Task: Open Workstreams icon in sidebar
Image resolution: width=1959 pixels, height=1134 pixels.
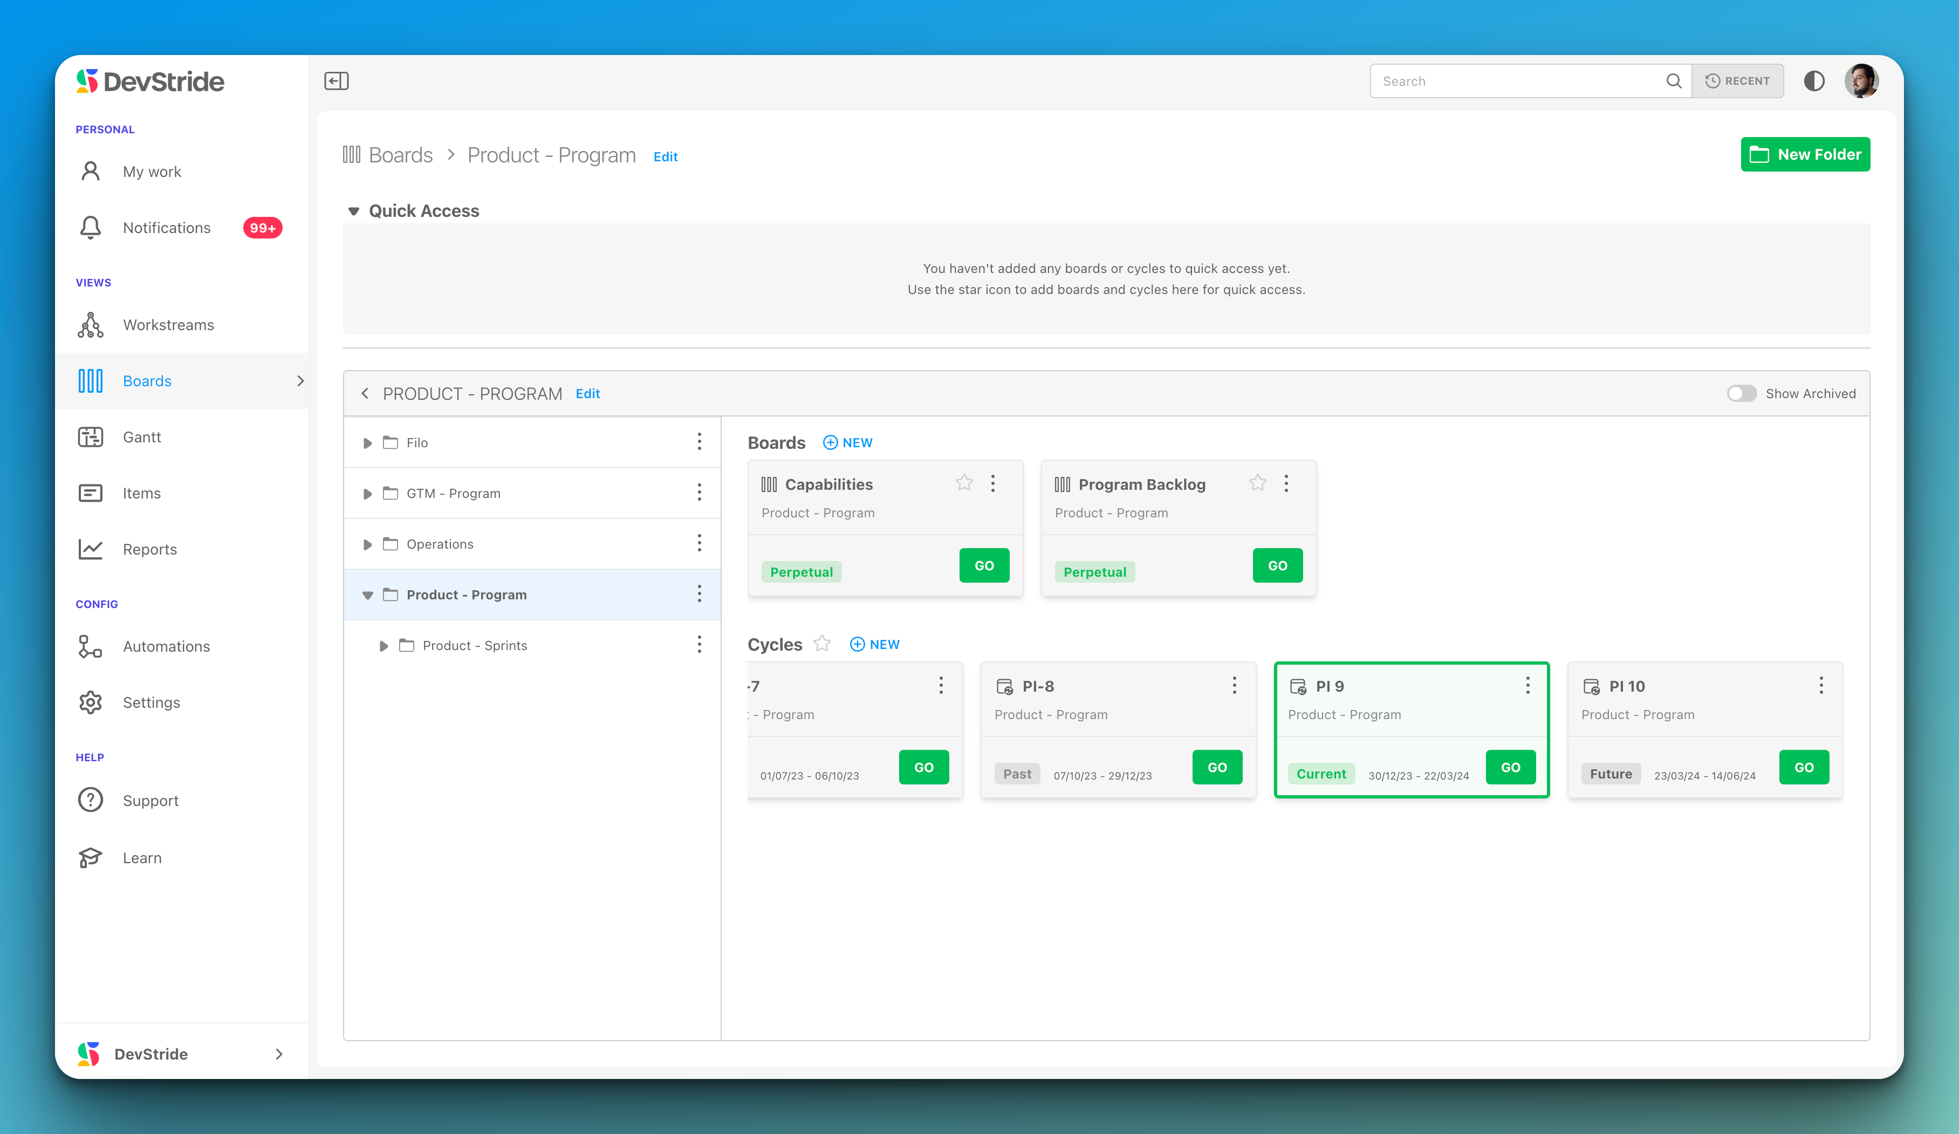Action: point(90,324)
